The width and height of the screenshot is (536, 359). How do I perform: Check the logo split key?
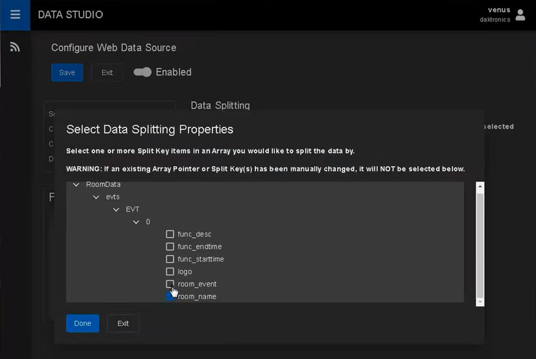point(170,271)
